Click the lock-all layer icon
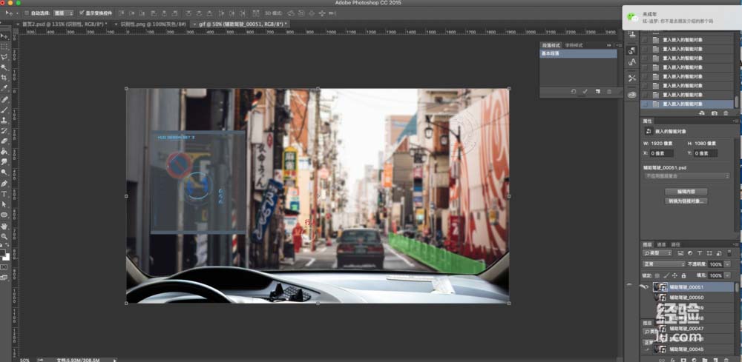Viewport: 742px width, 362px height. pyautogui.click(x=683, y=275)
